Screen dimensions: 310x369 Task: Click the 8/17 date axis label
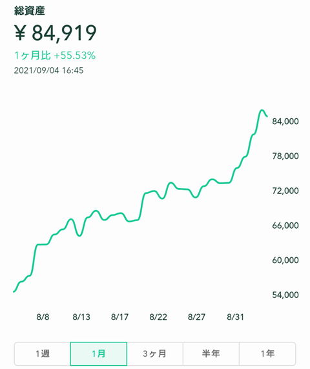[119, 317]
